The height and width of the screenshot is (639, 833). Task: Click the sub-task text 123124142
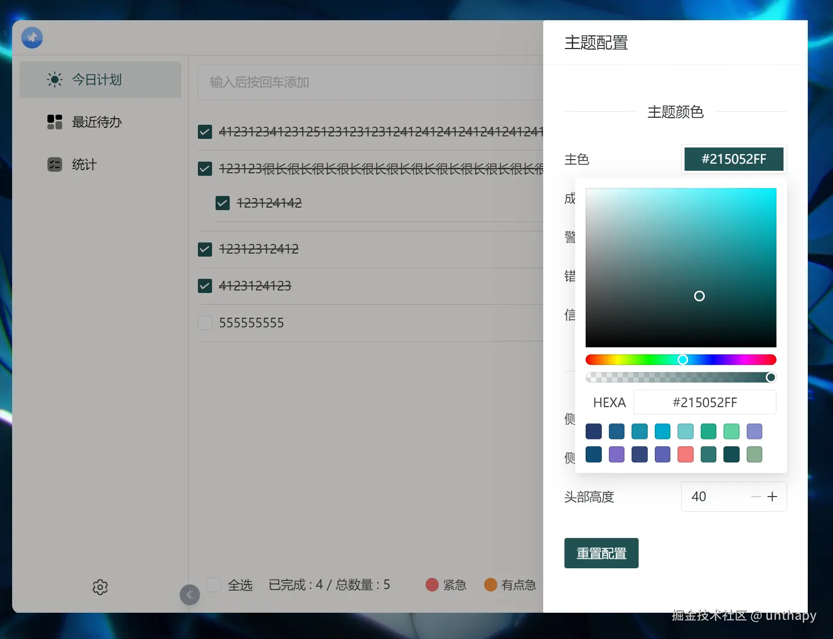click(269, 203)
